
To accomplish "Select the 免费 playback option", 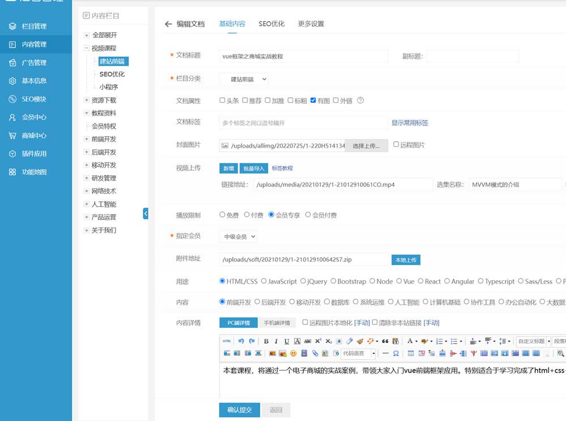I will point(222,214).
